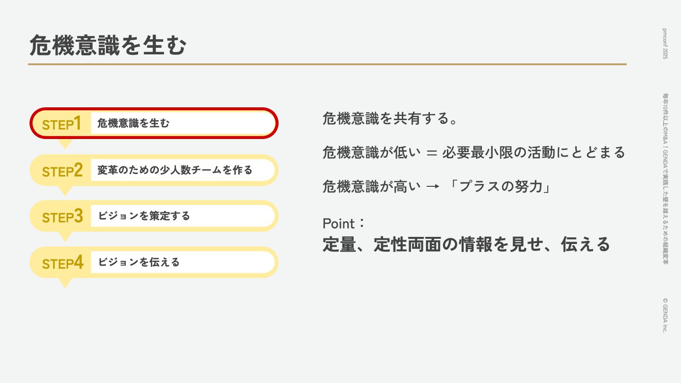Click the gold divider line under the title
The width and height of the screenshot is (681, 383).
click(x=327, y=64)
